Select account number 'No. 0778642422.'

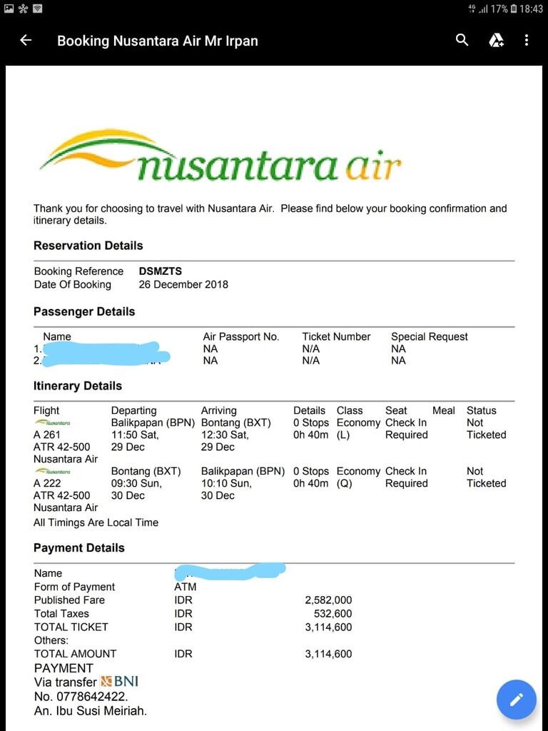click(81, 697)
